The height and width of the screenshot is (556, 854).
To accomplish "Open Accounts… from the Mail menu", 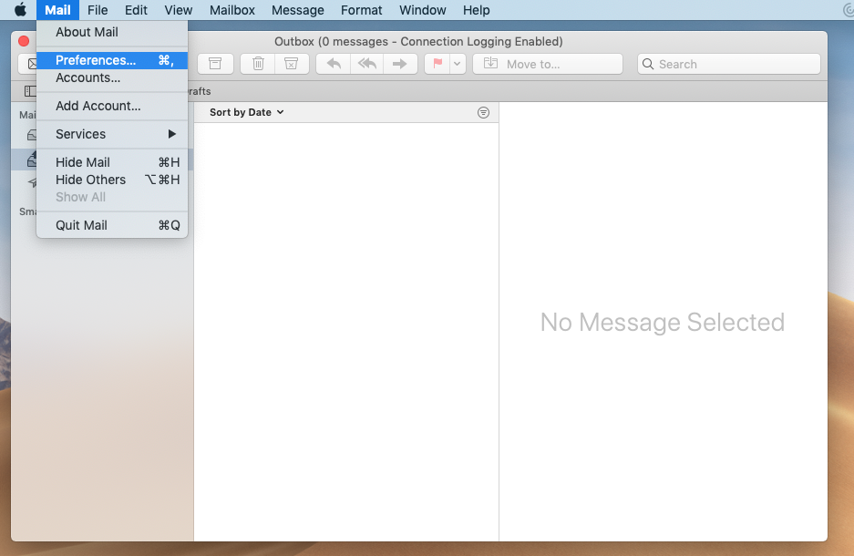I will click(112, 77).
